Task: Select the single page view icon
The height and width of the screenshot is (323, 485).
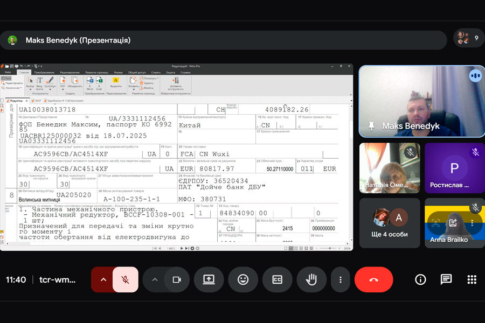Action: click(286, 248)
